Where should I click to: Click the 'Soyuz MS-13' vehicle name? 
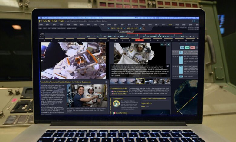[x=146, y=103]
